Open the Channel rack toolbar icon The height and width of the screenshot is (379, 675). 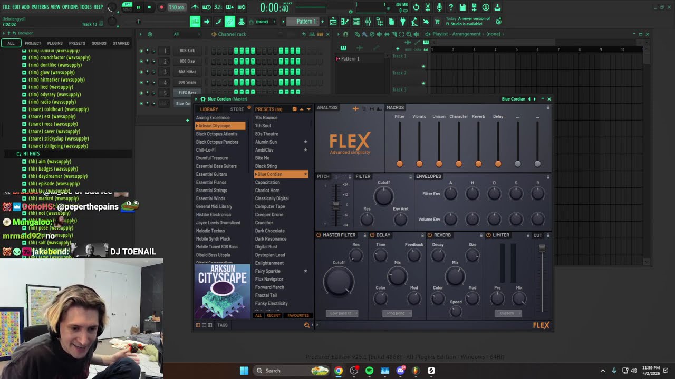point(356,22)
